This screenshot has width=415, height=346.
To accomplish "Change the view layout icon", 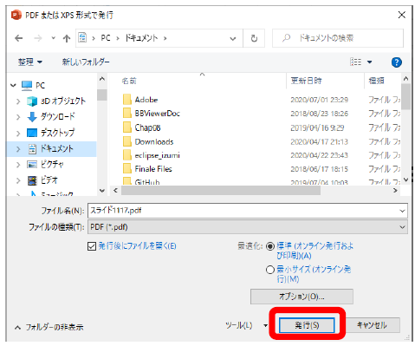I will click(355, 62).
